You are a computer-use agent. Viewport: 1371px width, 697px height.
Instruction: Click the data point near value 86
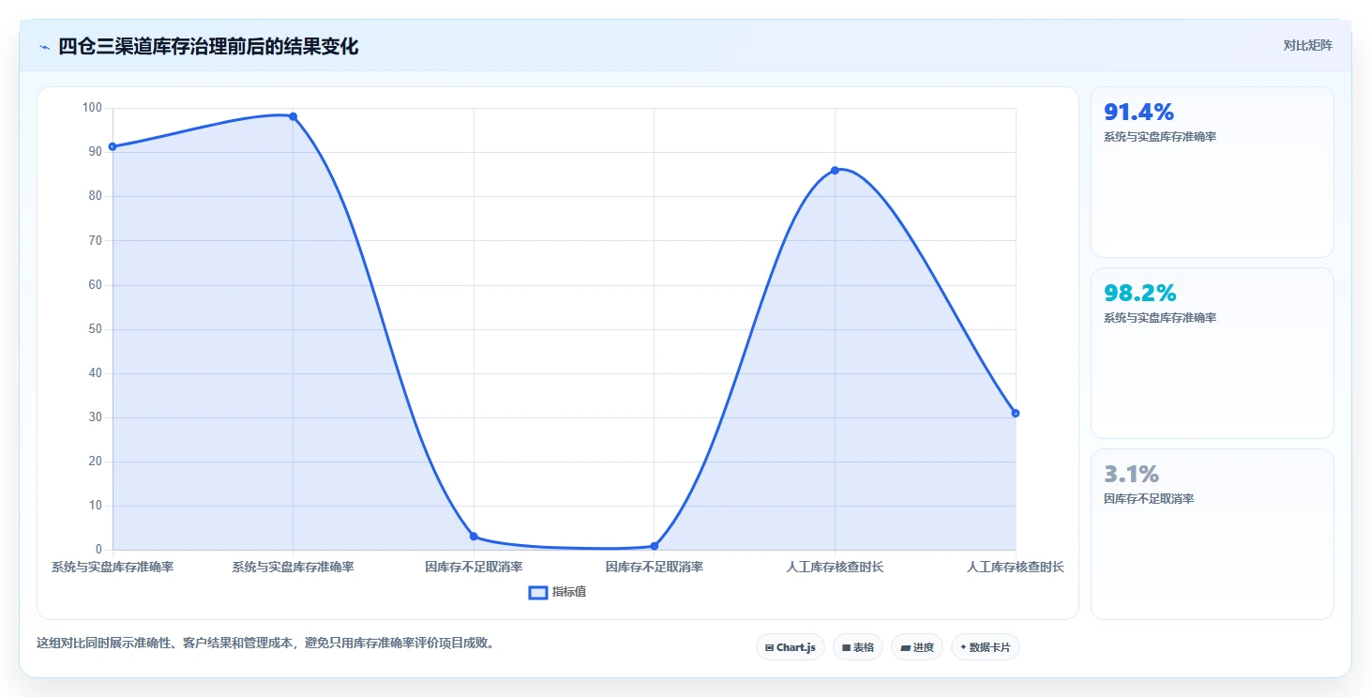(x=835, y=170)
